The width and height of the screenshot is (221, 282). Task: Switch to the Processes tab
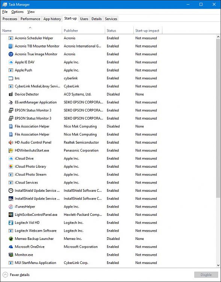(x=10, y=19)
